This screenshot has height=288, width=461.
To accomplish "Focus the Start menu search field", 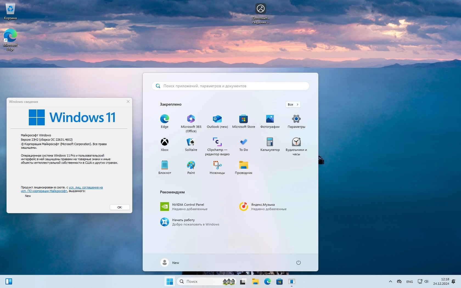I will 231,86.
